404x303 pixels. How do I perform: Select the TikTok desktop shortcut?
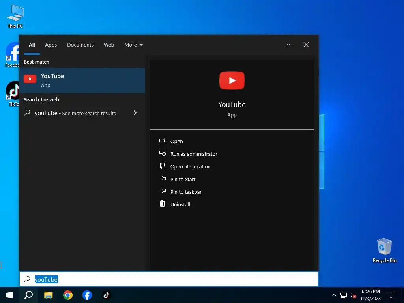(12, 94)
